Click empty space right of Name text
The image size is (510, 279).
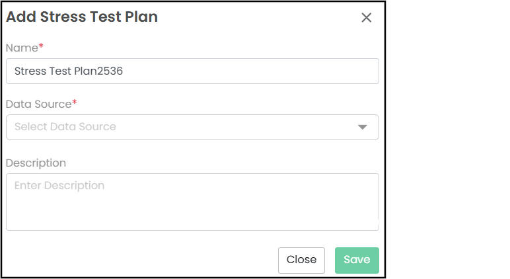point(264,71)
